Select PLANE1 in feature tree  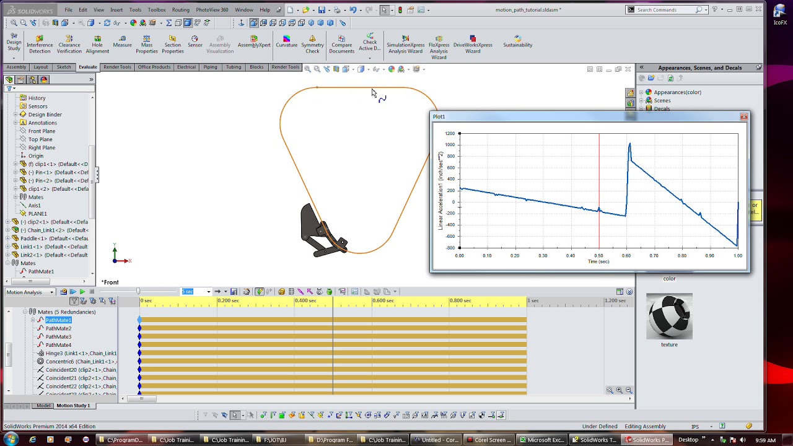(x=37, y=214)
